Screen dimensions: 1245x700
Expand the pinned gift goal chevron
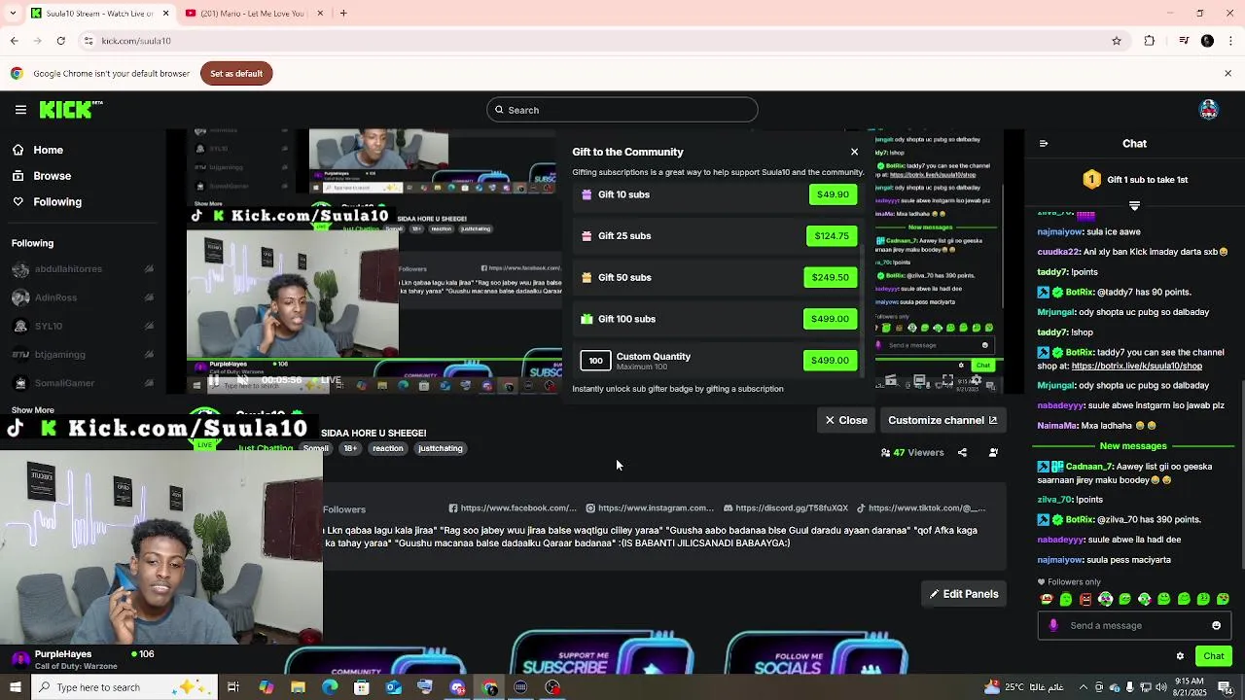point(1134,206)
